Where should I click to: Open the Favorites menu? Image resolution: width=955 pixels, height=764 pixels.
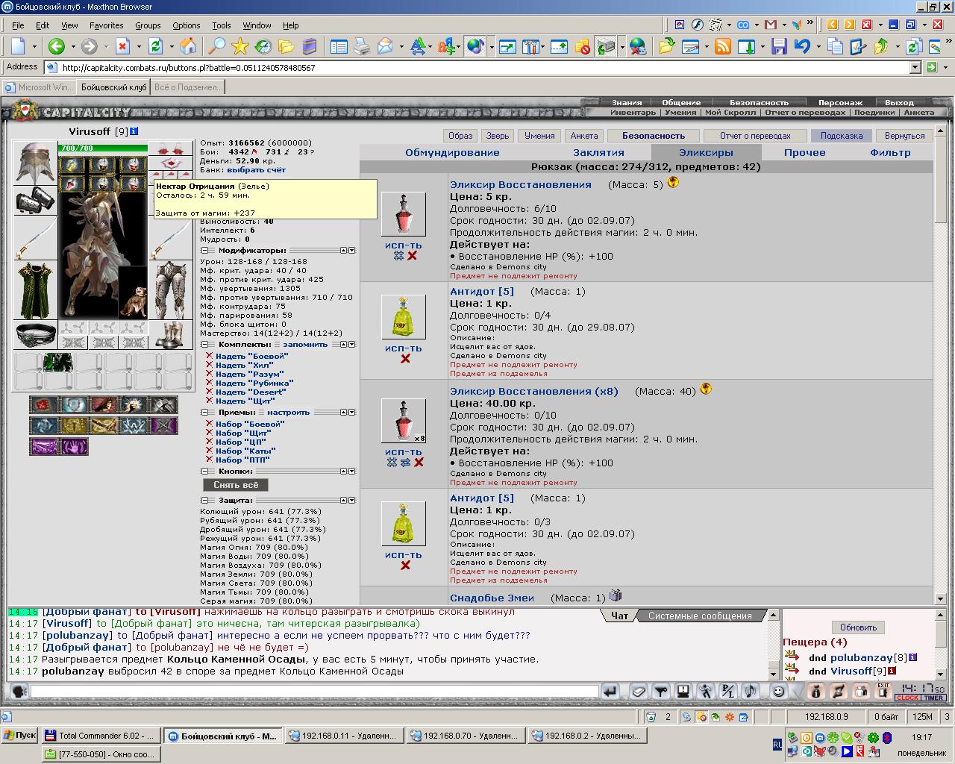tap(106, 25)
